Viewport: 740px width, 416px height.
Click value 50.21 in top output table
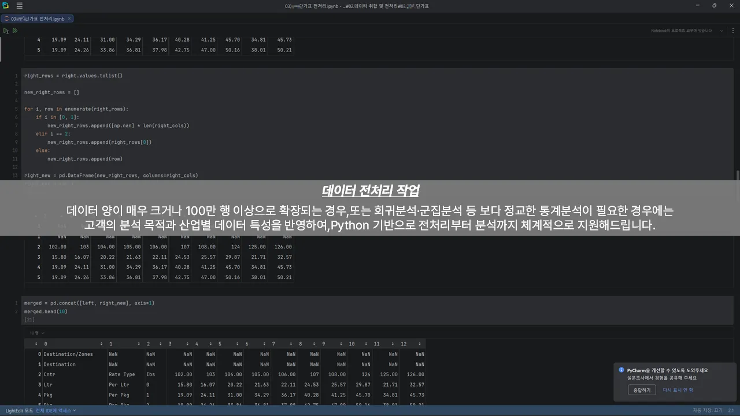[x=284, y=50]
